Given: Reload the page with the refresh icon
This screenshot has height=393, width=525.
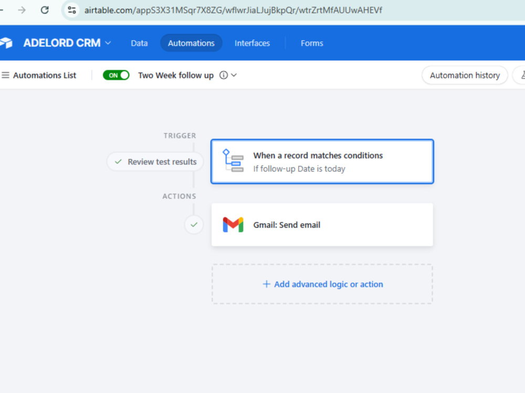Looking at the screenshot, I should point(45,10).
